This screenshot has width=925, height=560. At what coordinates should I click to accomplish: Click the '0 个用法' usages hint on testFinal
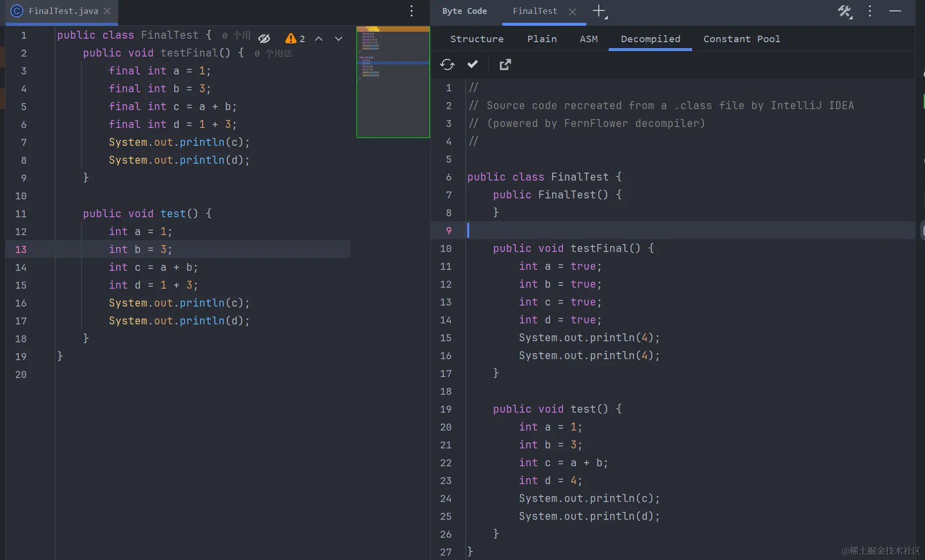coord(274,54)
